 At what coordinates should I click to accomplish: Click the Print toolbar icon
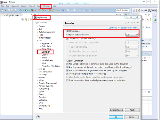tap(16, 10)
